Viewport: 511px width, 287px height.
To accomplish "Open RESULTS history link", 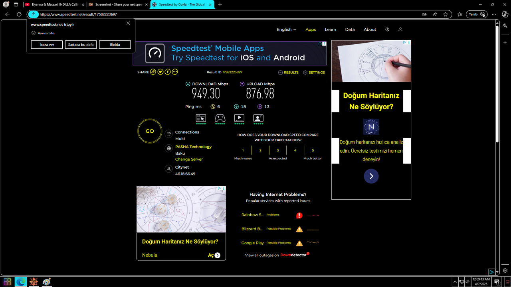I will click(x=288, y=73).
